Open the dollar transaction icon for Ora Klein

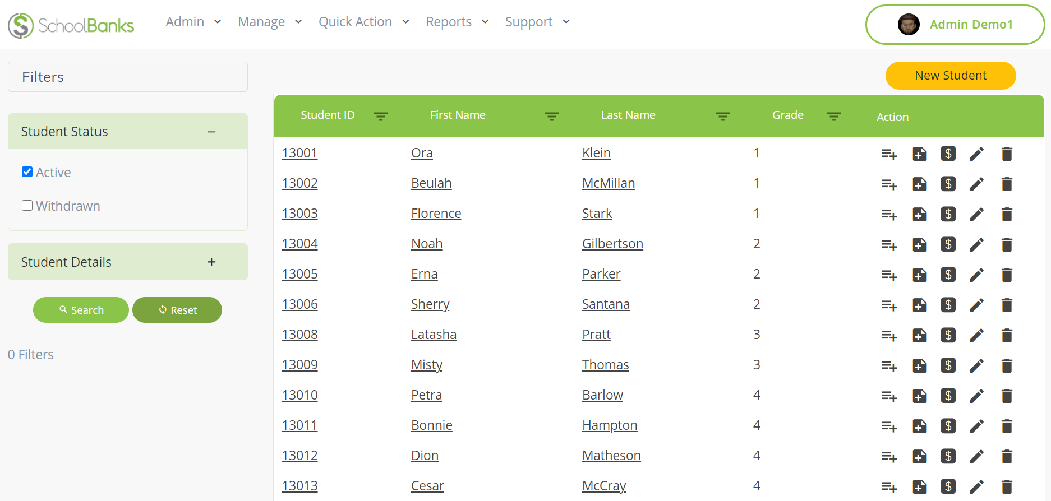[948, 154]
